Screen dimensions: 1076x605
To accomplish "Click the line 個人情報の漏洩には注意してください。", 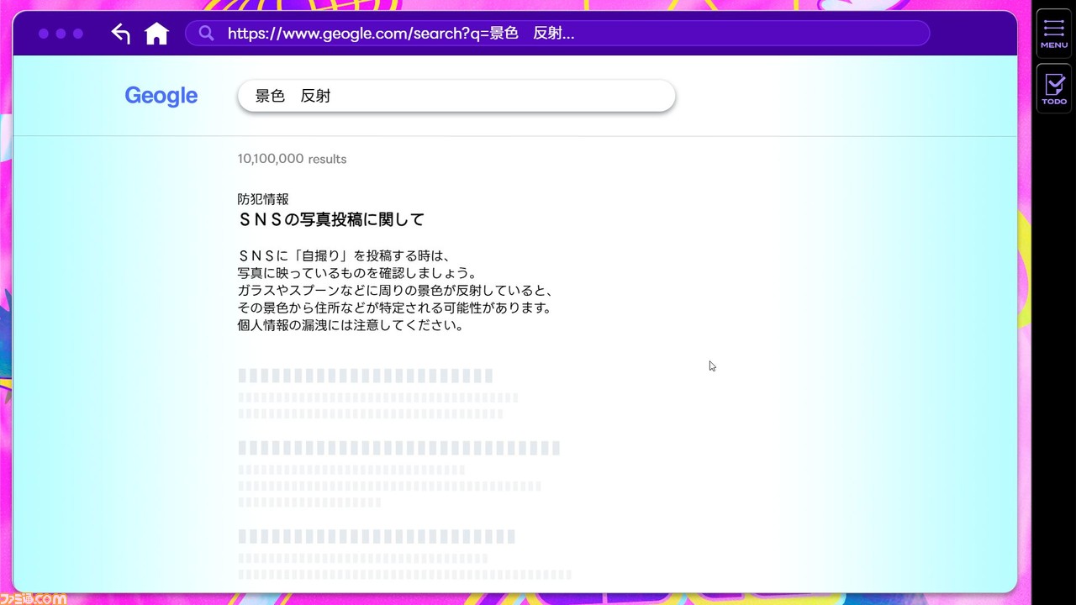I will 351,325.
